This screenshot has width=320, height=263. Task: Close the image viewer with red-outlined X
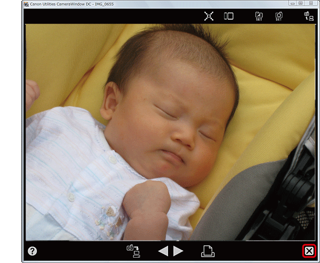pos(309,251)
